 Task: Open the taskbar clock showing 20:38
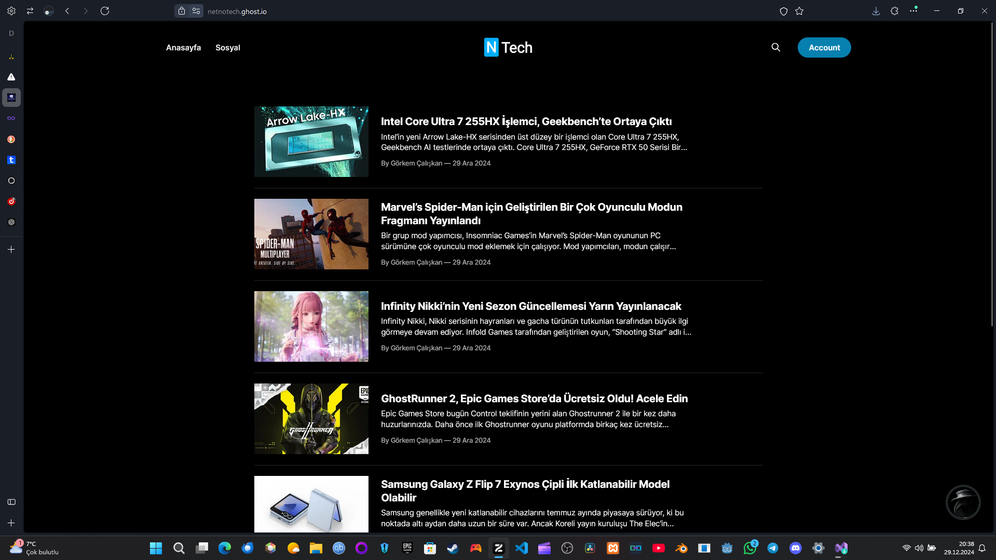pyautogui.click(x=959, y=548)
